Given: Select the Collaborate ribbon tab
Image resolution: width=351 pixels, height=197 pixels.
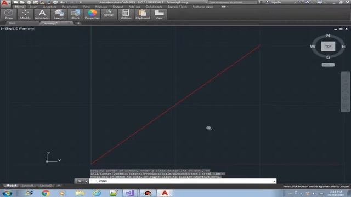Looking at the screenshot, I should [154, 7].
